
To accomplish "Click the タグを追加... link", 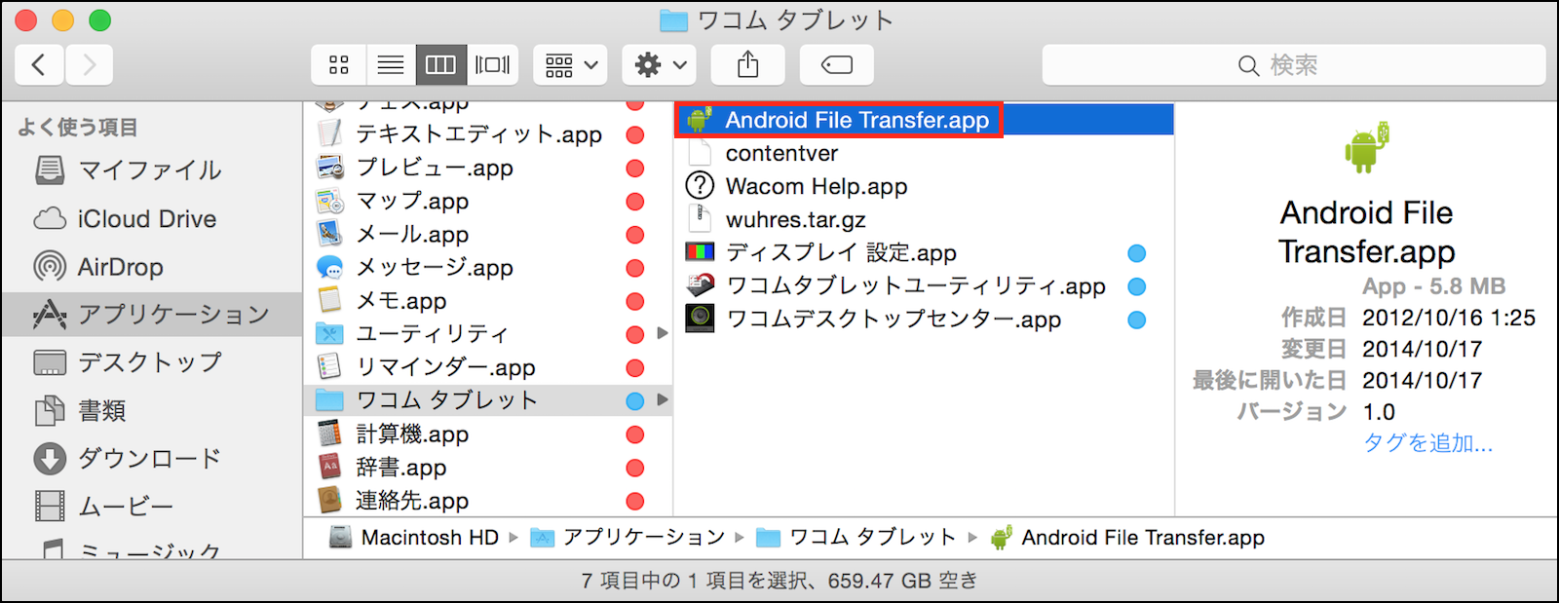I will tap(1427, 443).
